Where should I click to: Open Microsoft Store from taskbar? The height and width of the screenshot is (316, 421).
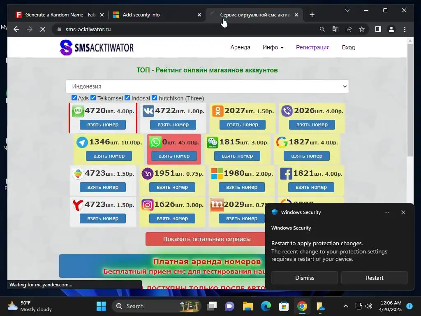click(284, 306)
